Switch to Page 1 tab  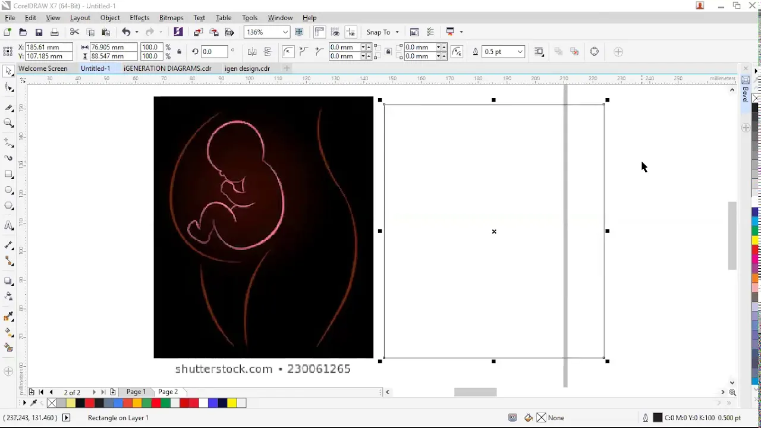tap(136, 392)
